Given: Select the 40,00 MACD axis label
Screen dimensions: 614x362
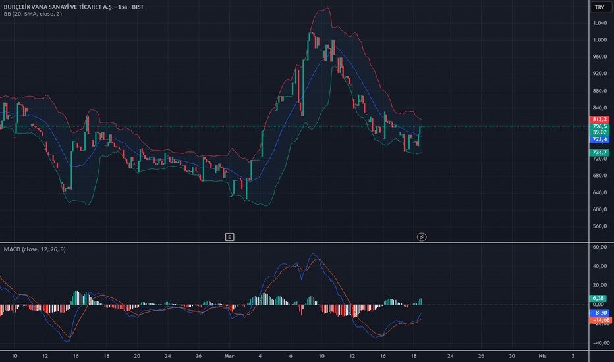Looking at the screenshot, I should pos(600,266).
